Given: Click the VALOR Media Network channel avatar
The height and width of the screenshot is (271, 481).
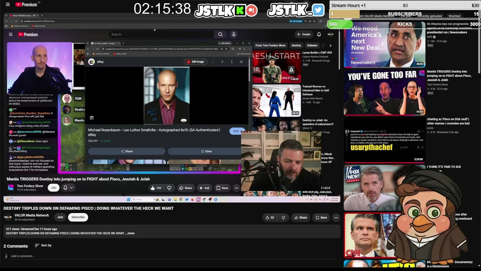Looking at the screenshot, I should click(x=8, y=217).
